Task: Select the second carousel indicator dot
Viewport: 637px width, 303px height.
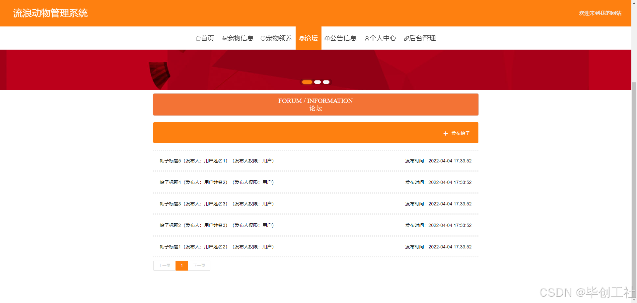Action: click(318, 82)
